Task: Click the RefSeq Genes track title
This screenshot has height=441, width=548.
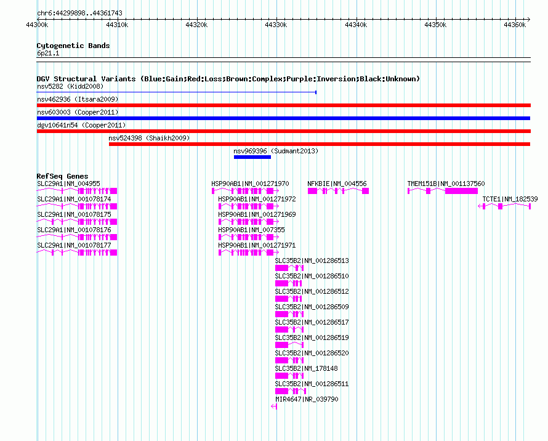Action: 62,176
